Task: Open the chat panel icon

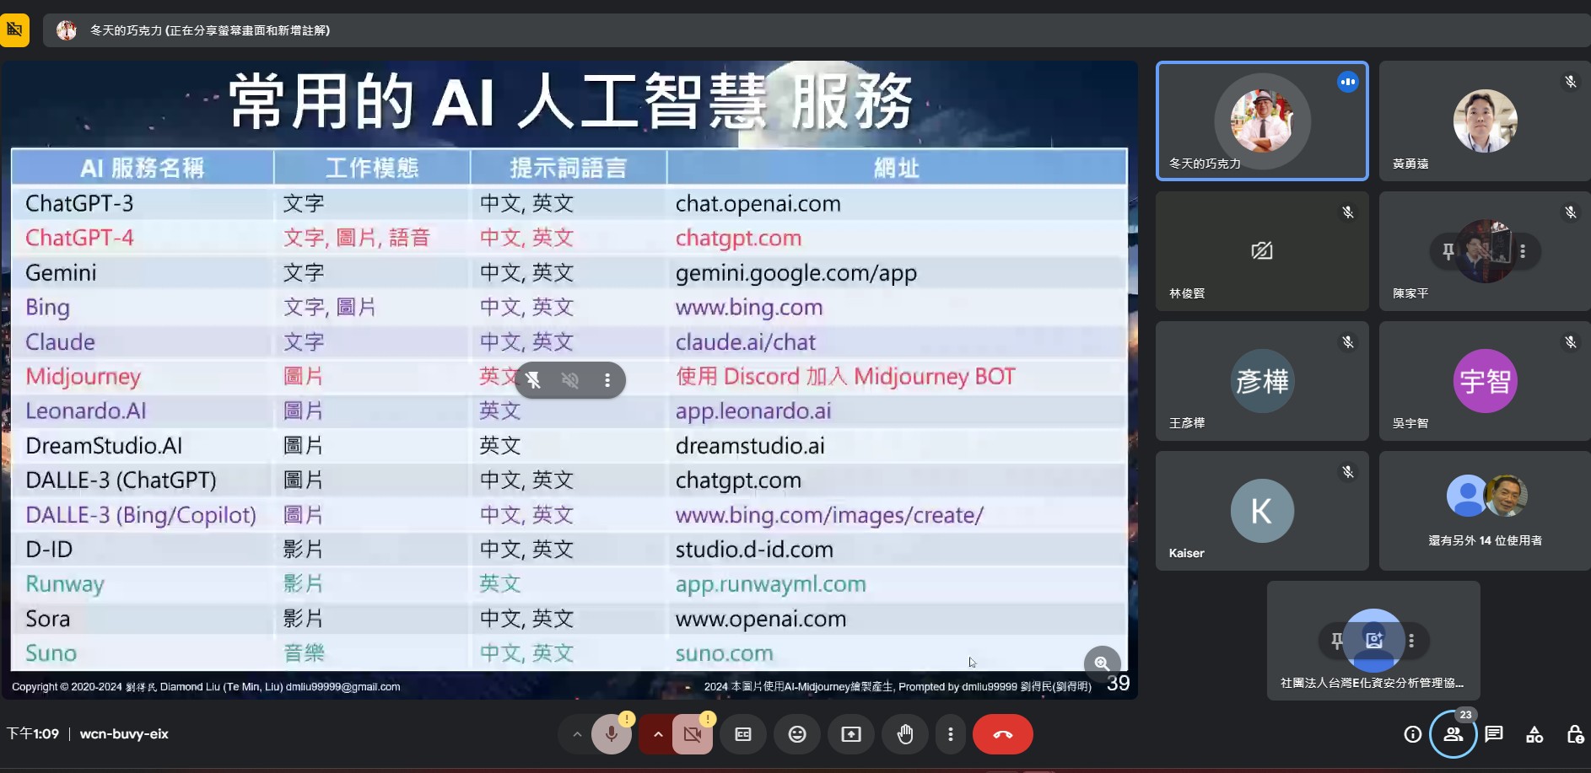Action: point(1494,734)
